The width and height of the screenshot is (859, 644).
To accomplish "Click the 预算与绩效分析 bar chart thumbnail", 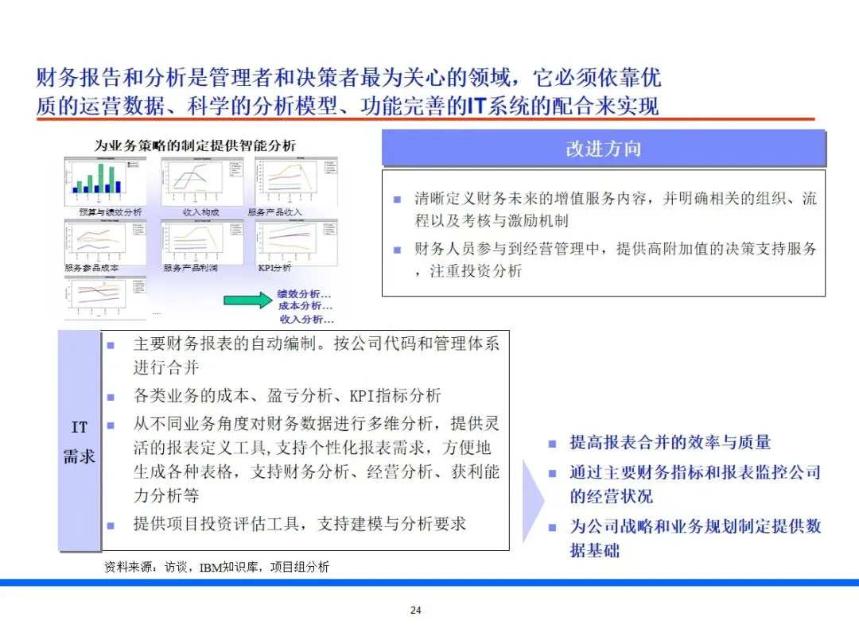I will (x=105, y=181).
